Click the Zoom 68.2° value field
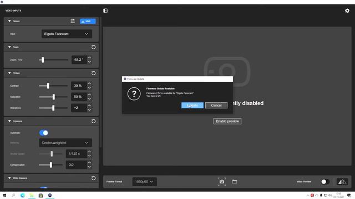 click(x=79, y=60)
